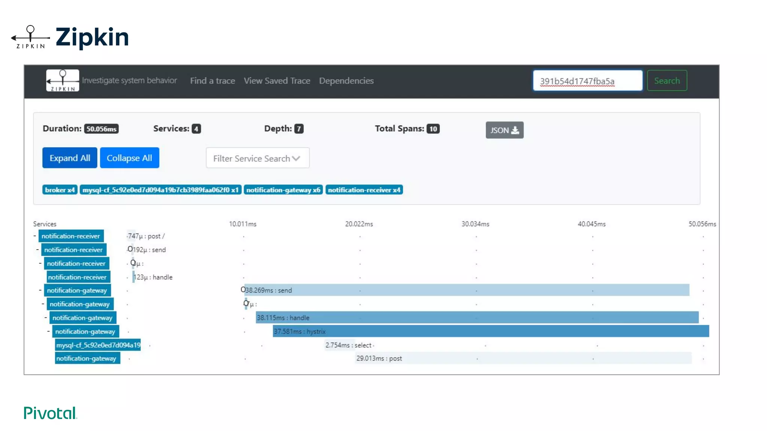Collapse first notification-gateway send span
The height and width of the screenshot is (431, 767).
(x=40, y=290)
